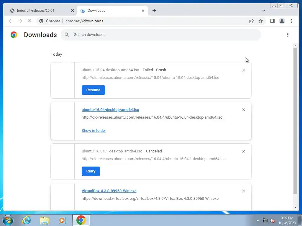The height and width of the screenshot is (226, 302).
Task: Click the Failed - Crash status text
Action: click(x=154, y=70)
